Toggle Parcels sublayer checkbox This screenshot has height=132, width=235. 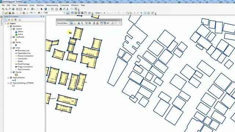[14, 72]
